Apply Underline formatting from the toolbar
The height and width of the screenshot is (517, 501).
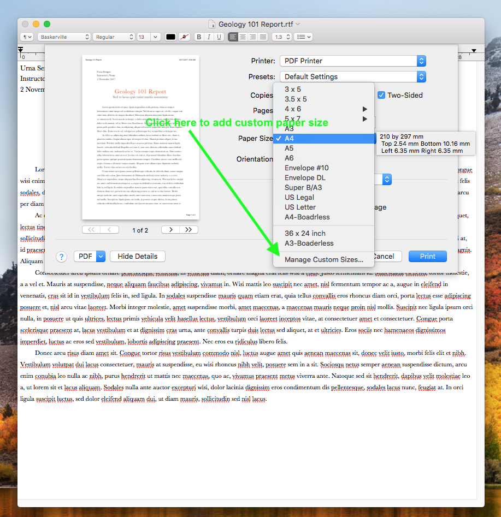pos(219,37)
